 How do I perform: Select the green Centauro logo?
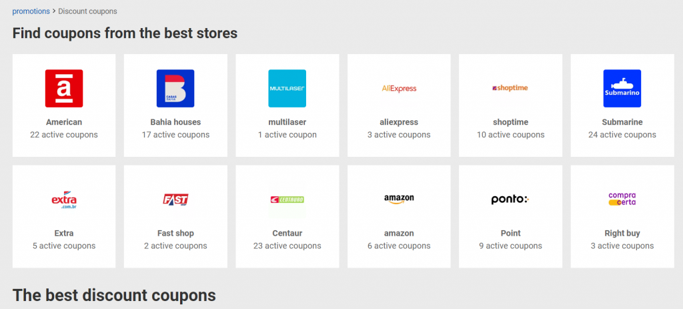[287, 200]
